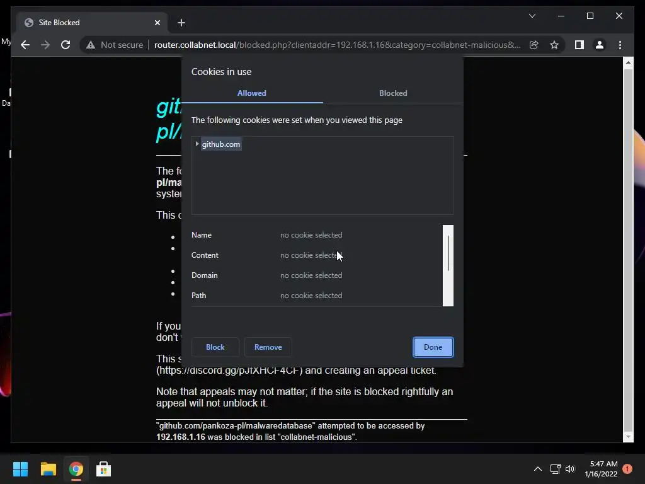Maximize the Chrome window

click(x=590, y=16)
